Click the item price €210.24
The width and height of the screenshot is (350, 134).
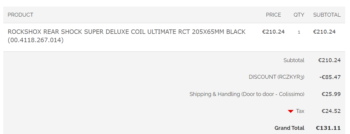click(x=273, y=32)
